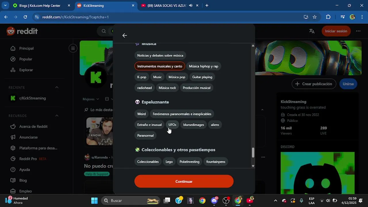Click the Help & Support flair tag

[x=97, y=174]
